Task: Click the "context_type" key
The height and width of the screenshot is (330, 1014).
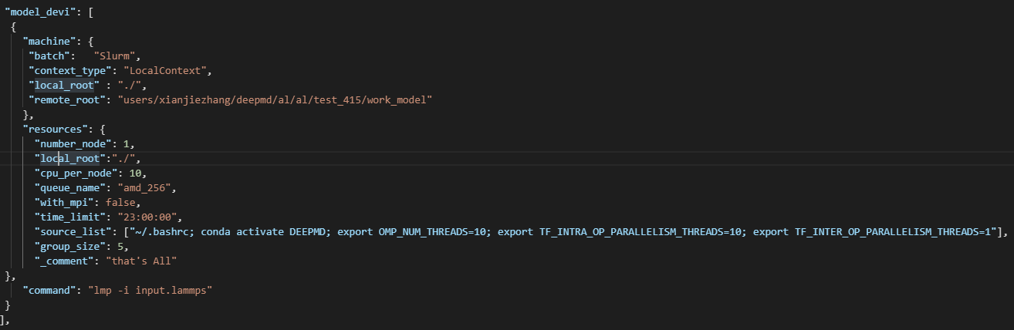Action: coord(70,70)
